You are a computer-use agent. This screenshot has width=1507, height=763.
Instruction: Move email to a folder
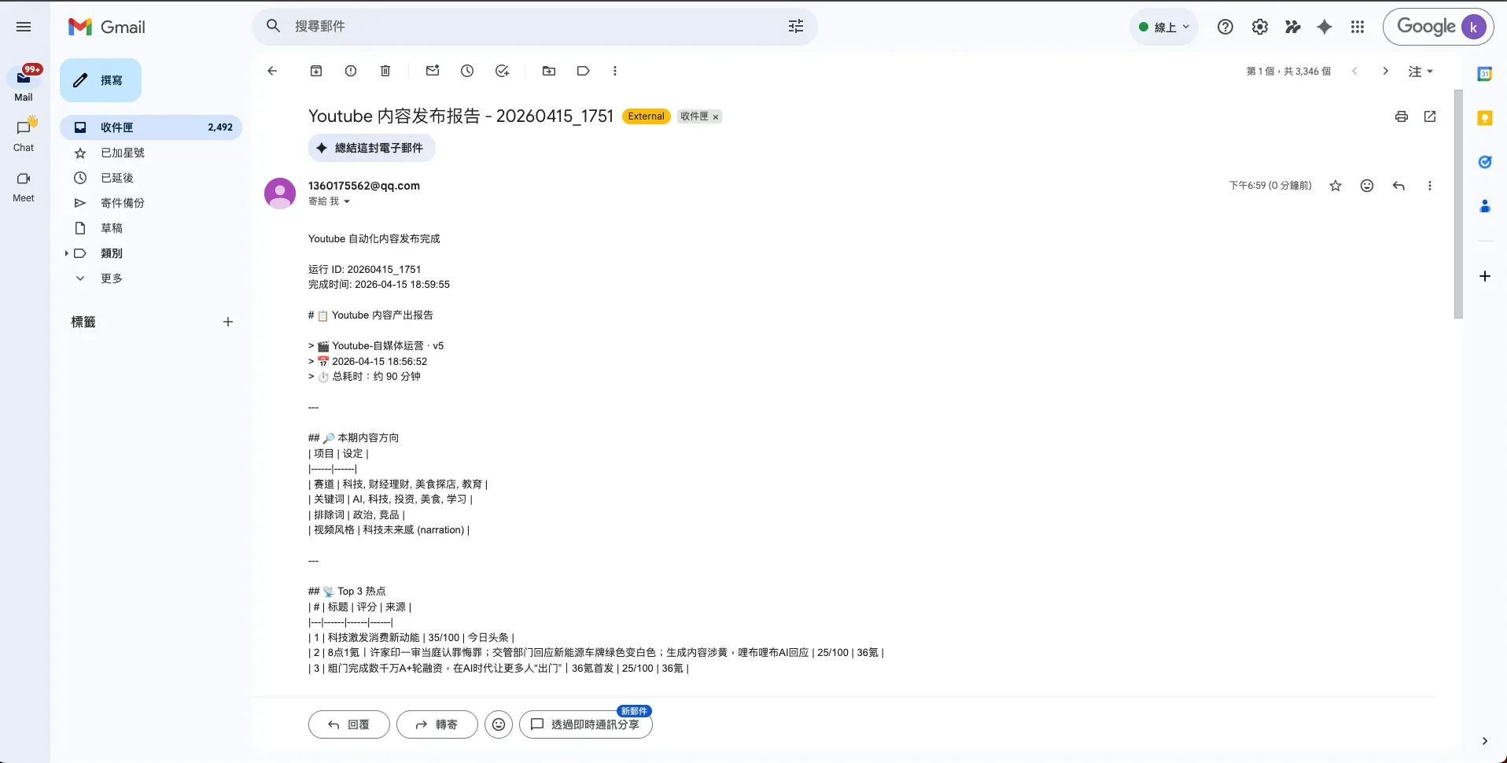pos(549,71)
